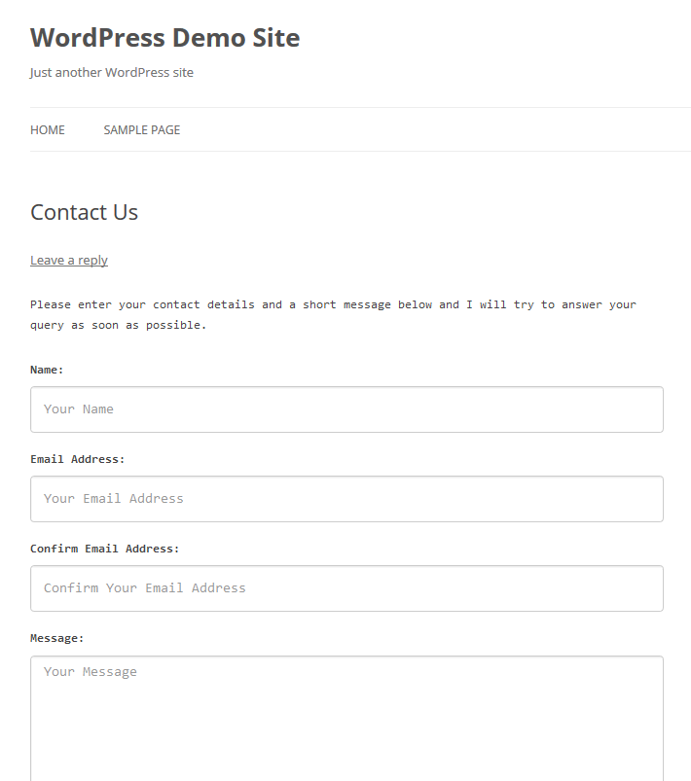Screen dimensions: 691x781
Task: Click the WordPress Demo Site title link
Action: [x=164, y=38]
